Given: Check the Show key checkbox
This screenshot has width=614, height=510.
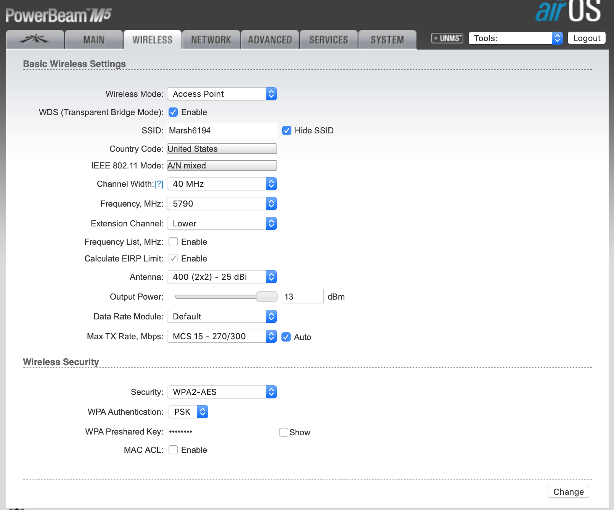Looking at the screenshot, I should [284, 432].
